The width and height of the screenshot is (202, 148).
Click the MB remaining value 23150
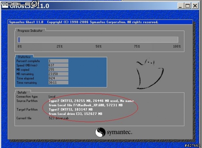pyautogui.click(x=58, y=74)
